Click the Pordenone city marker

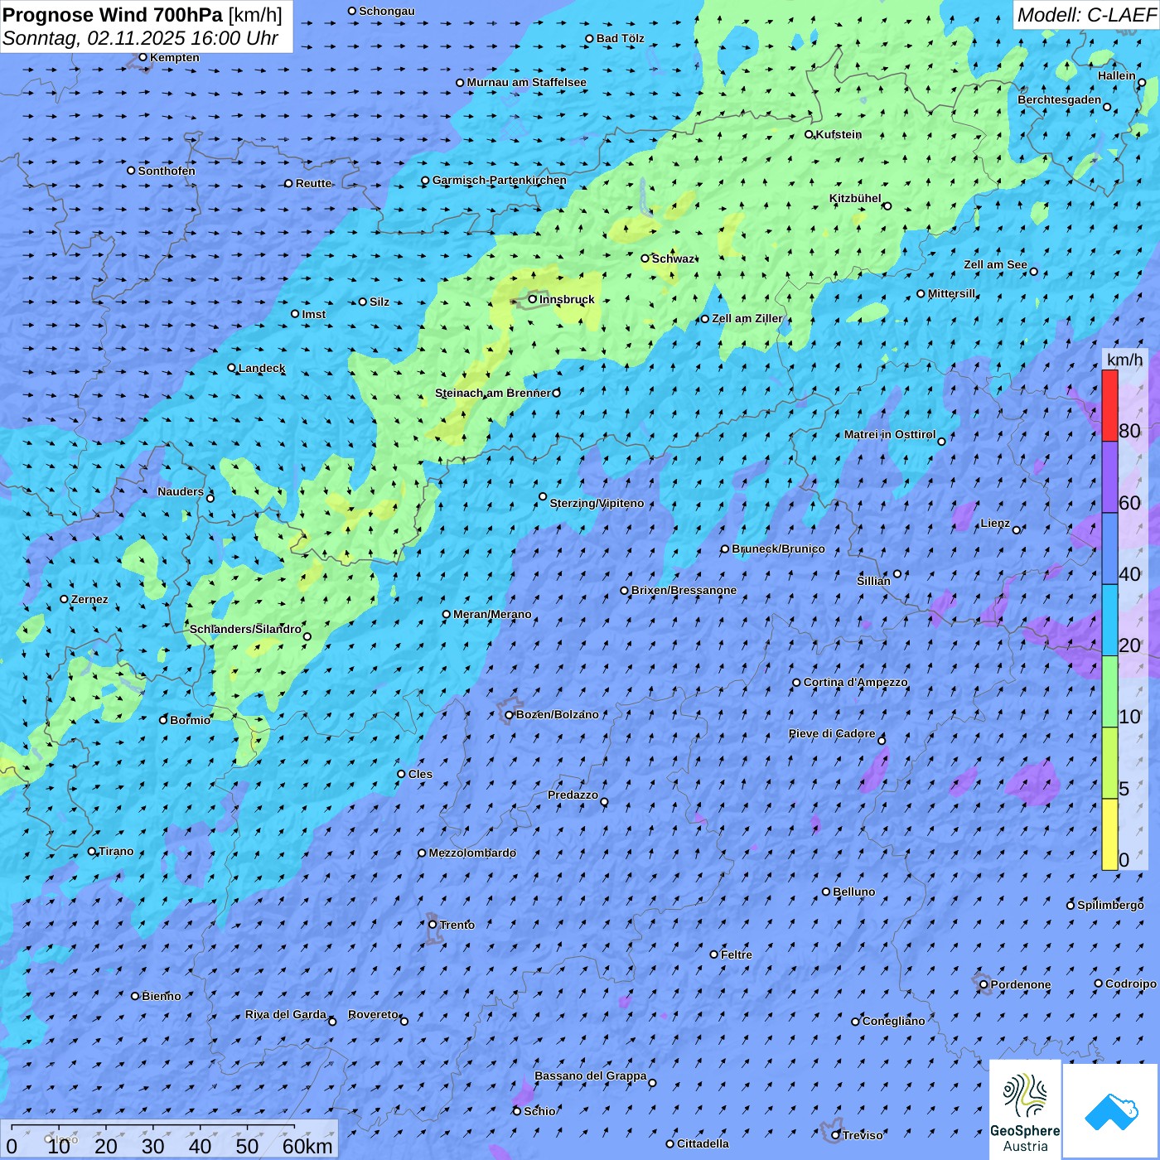[x=984, y=984]
